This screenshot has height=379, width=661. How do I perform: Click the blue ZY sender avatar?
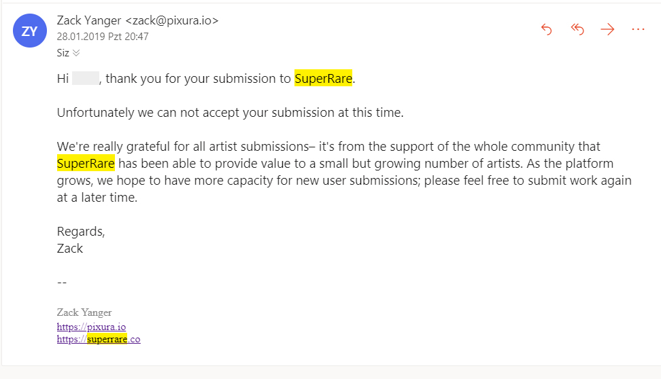click(x=29, y=31)
